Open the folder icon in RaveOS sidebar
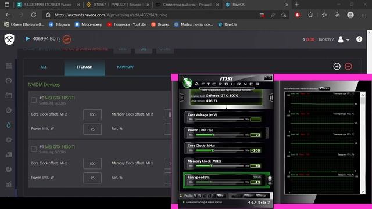372x209 pixels. point(9,95)
